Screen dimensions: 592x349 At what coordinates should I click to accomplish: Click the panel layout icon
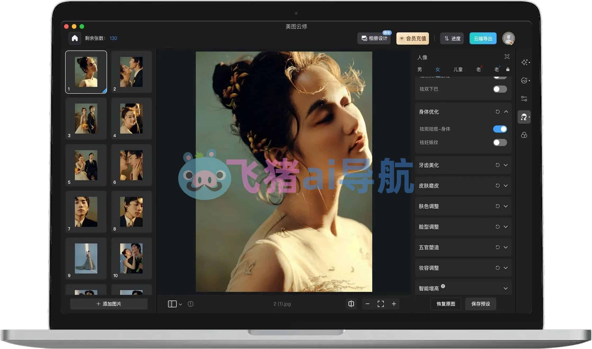coord(172,304)
